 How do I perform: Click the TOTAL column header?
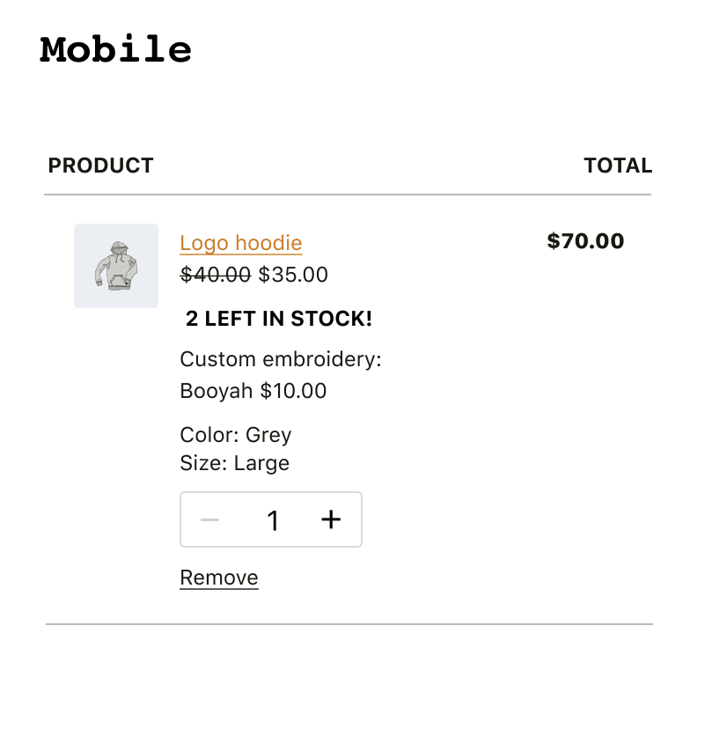coord(618,165)
